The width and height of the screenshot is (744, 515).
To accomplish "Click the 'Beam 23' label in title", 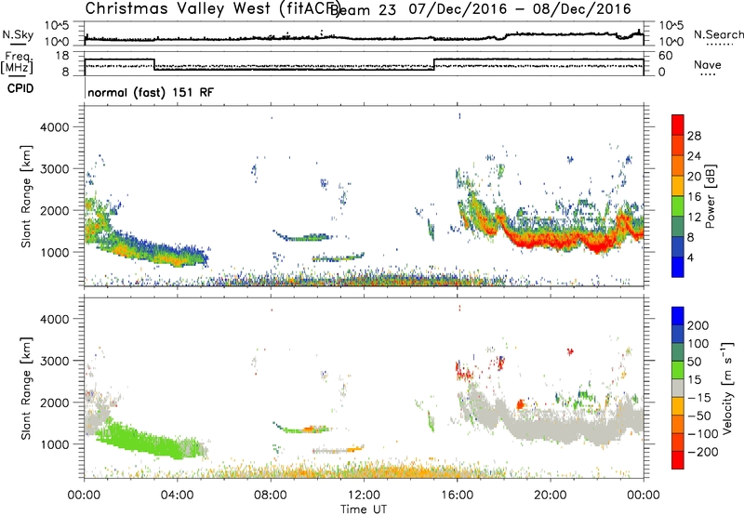I will [363, 9].
